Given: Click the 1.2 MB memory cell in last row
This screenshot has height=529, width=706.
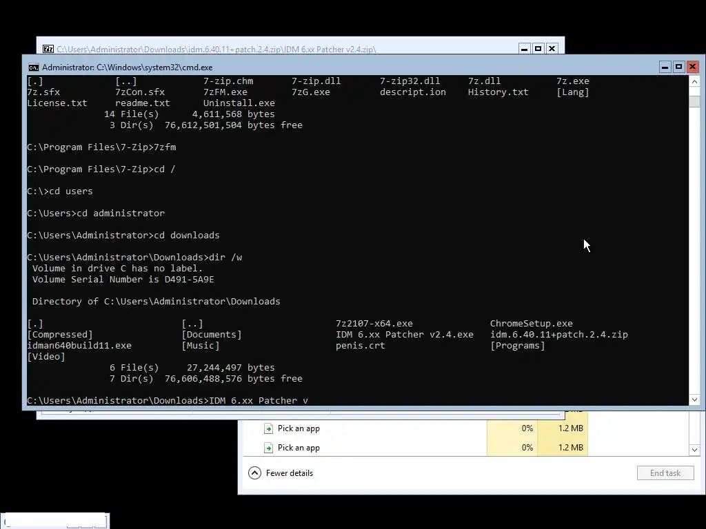Looking at the screenshot, I should (563, 448).
